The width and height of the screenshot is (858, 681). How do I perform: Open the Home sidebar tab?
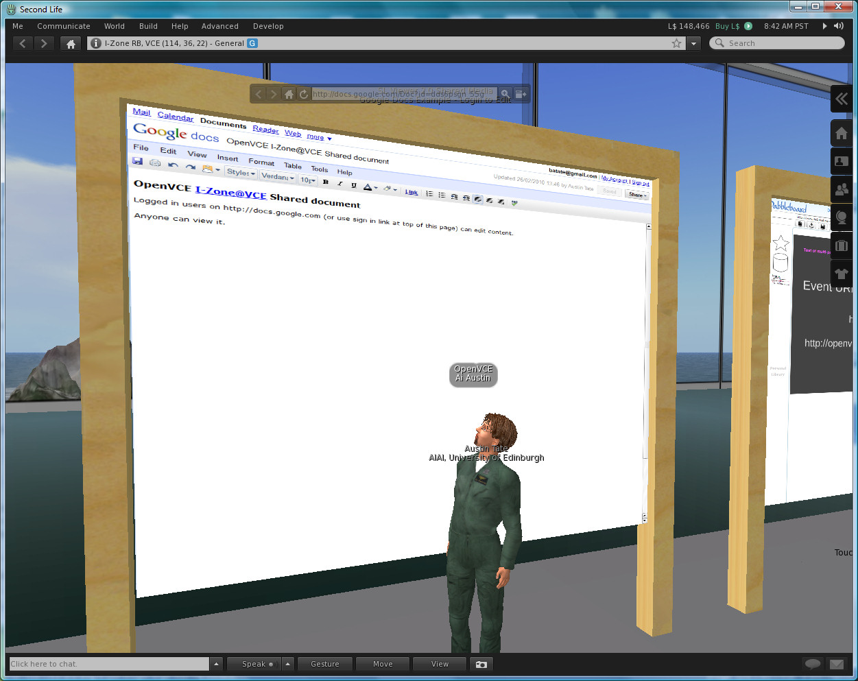[842, 134]
